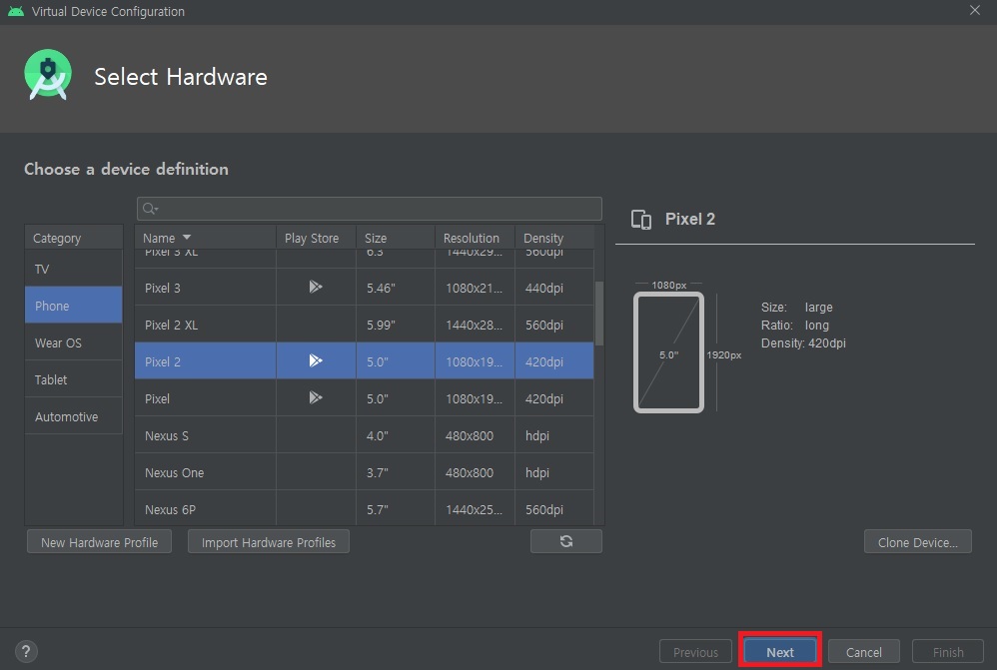Click the Finish button
997x670 pixels.
click(947, 652)
